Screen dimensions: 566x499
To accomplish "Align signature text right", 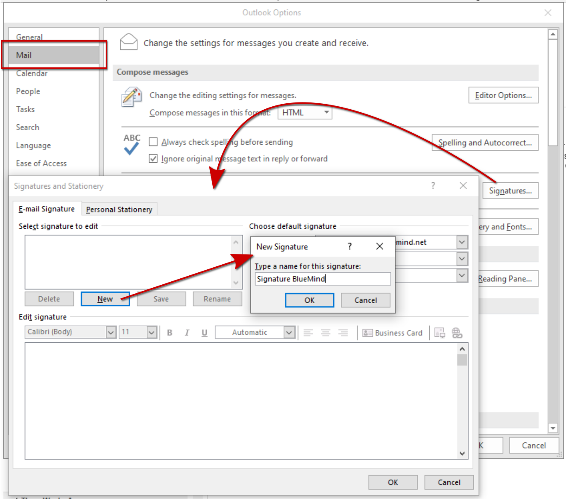I will [x=343, y=333].
